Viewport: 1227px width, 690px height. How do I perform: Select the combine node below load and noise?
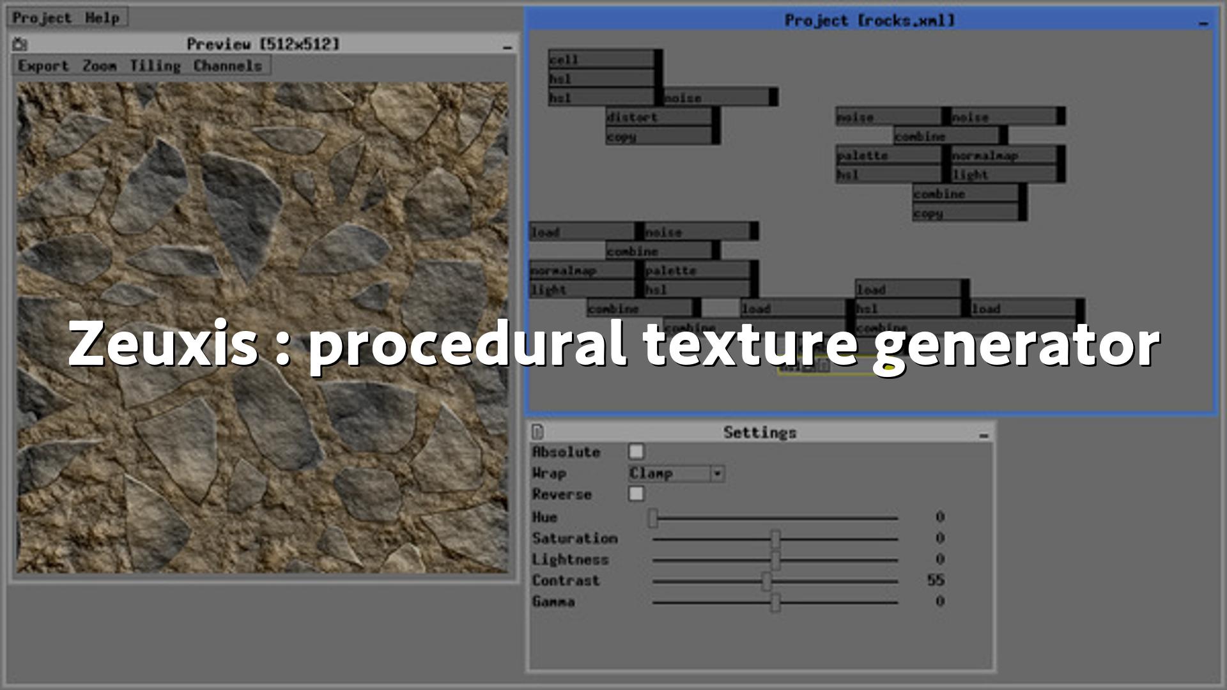663,250
